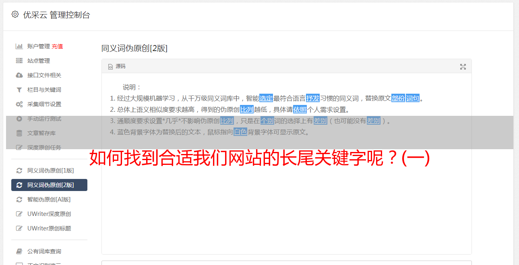Click the edit icon beside UWriter深度原创

(19, 214)
